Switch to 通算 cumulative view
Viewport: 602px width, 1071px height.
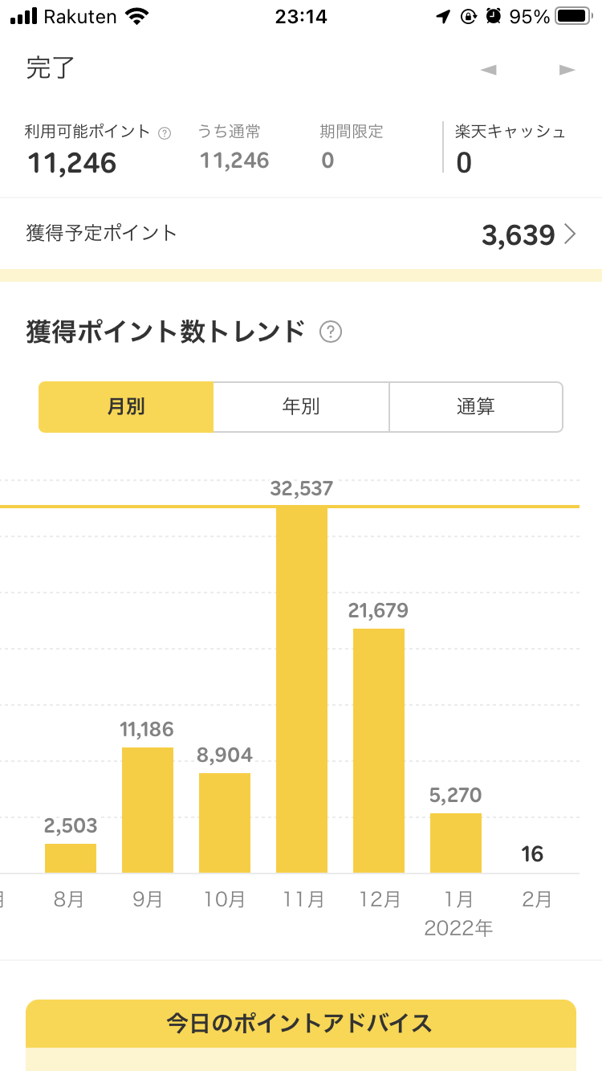pyautogui.click(x=476, y=407)
